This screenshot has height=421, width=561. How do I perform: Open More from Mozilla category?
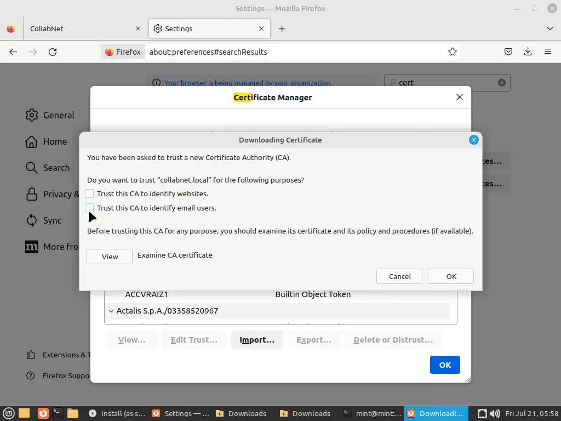point(52,247)
